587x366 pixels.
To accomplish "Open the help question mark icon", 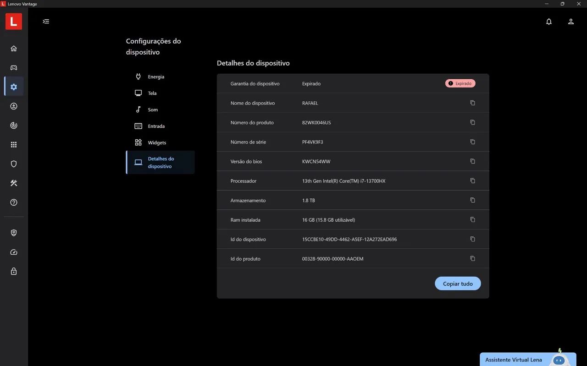I will click(x=14, y=202).
